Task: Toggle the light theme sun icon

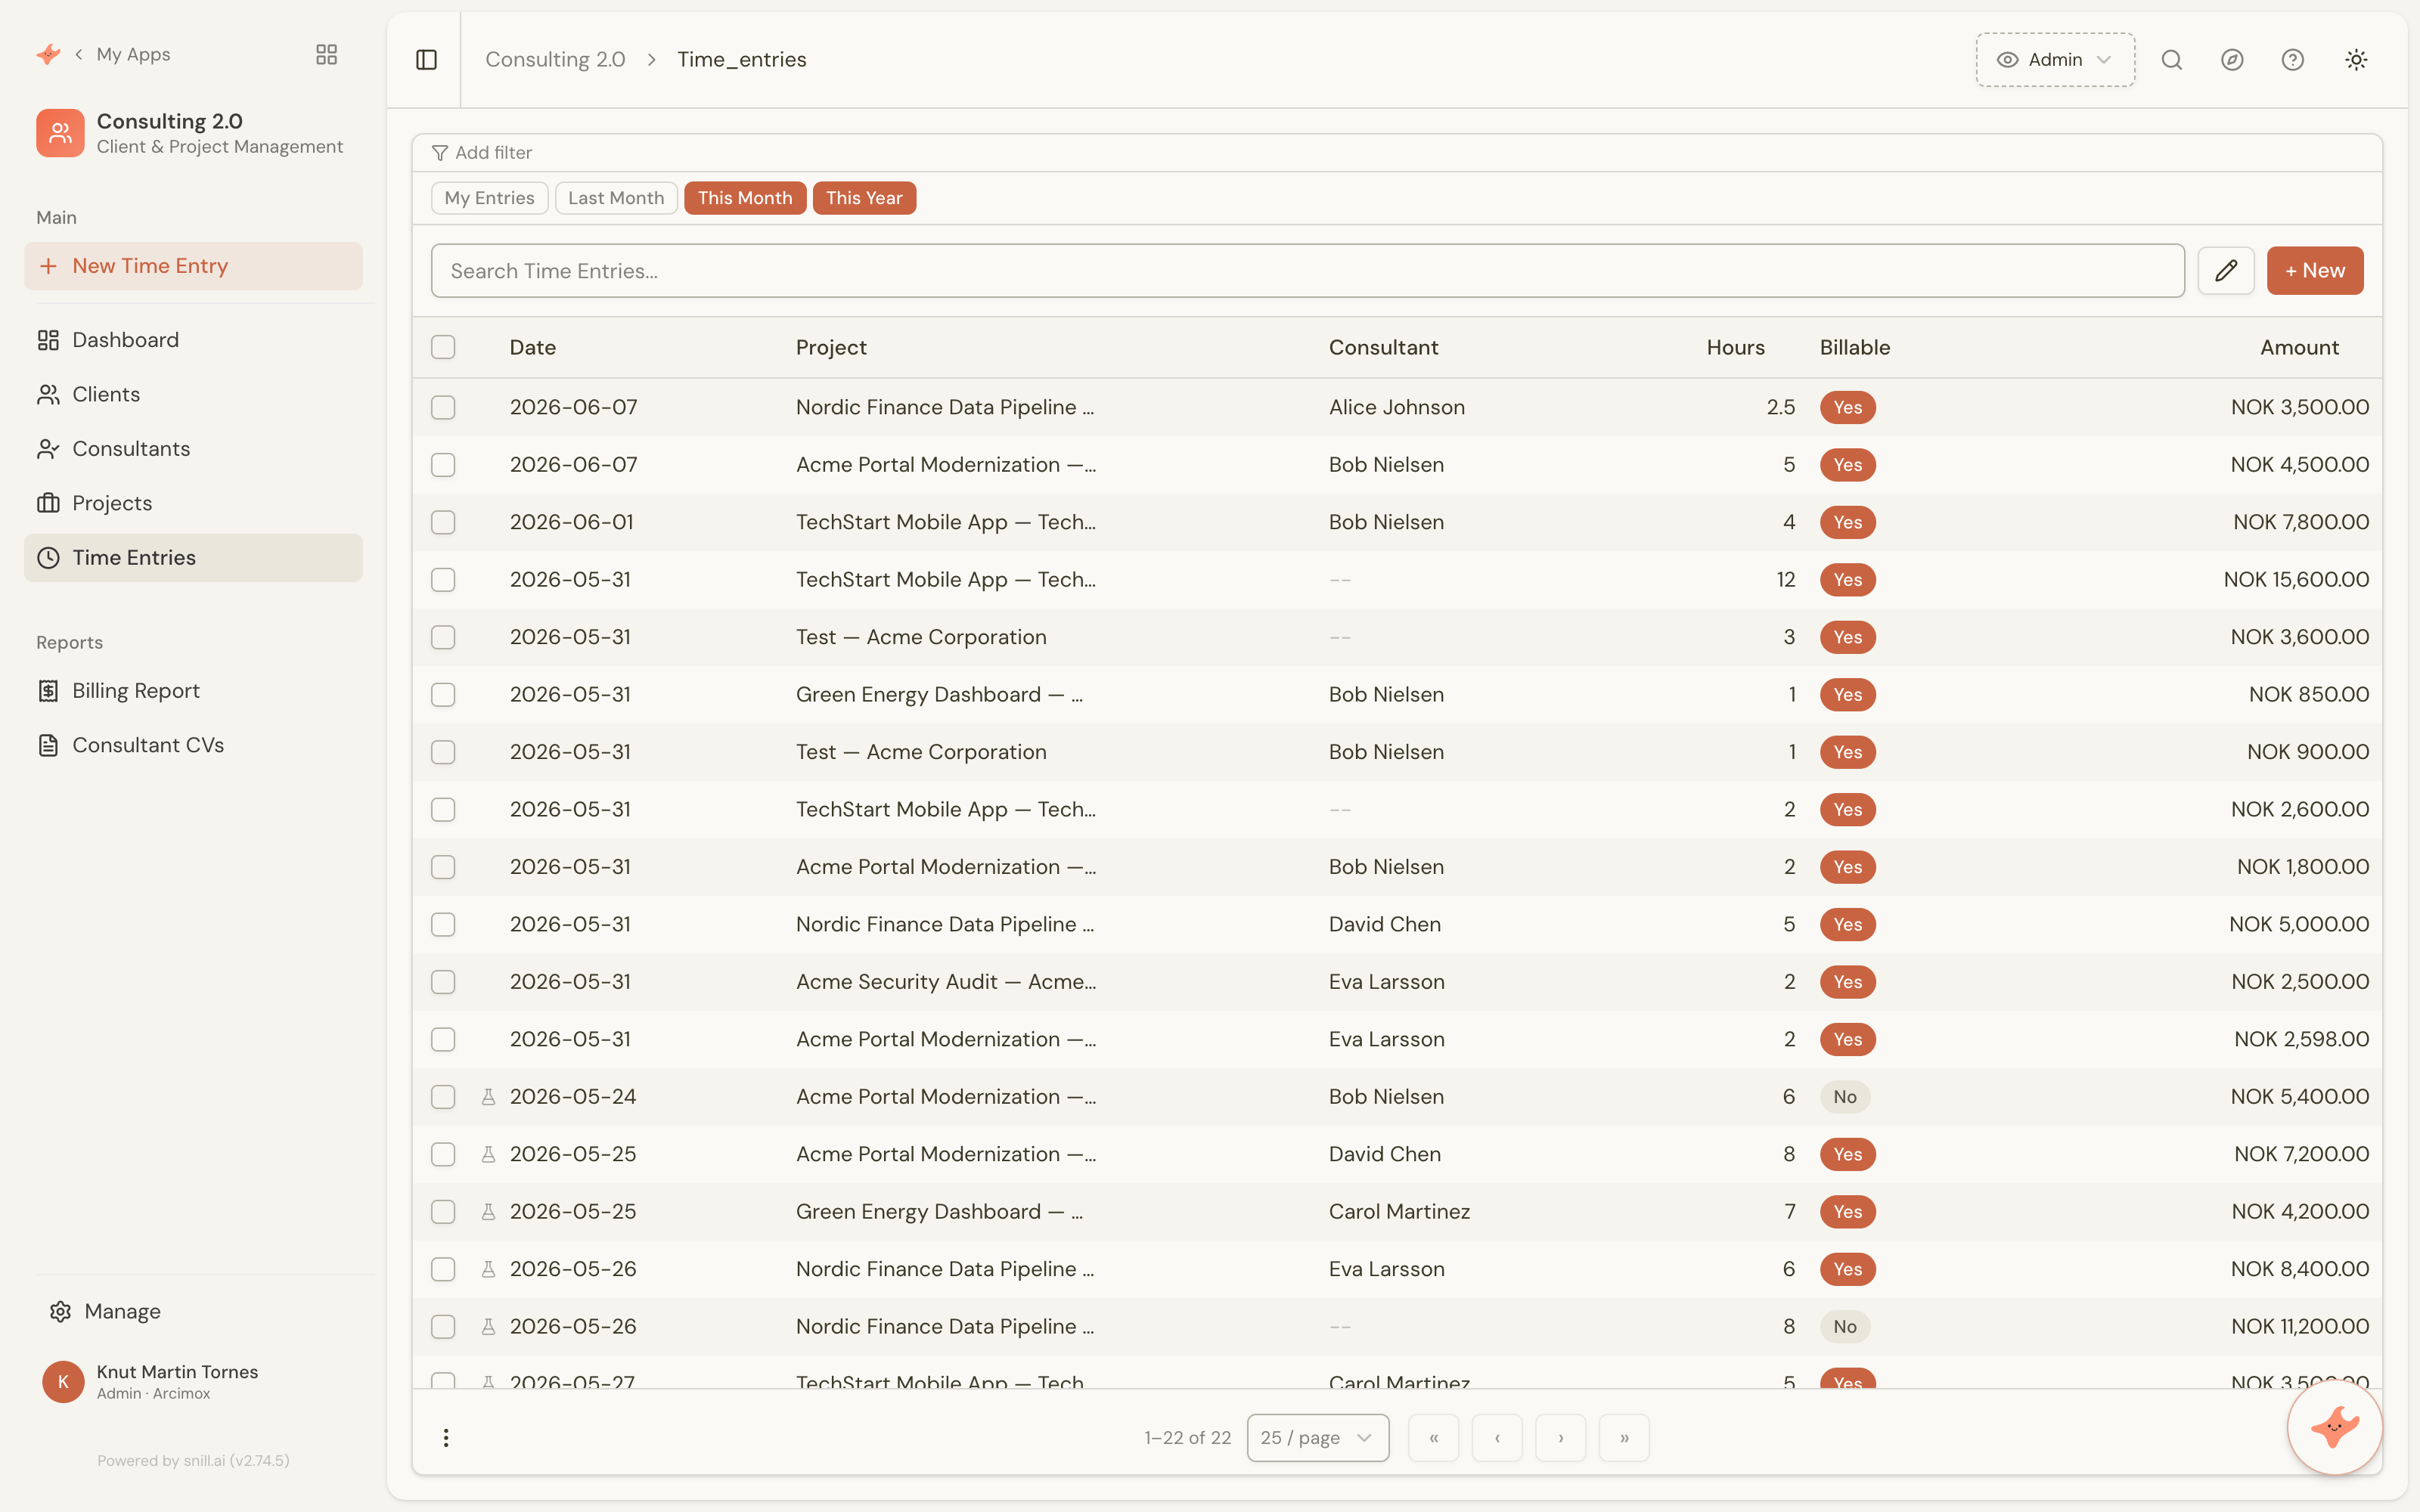Action: pos(2356,60)
